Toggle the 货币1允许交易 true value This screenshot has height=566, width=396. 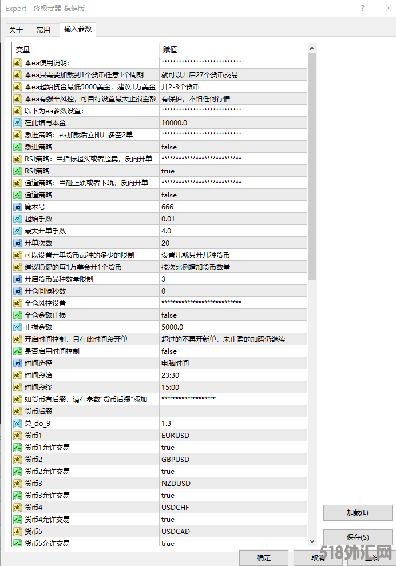[x=232, y=448]
